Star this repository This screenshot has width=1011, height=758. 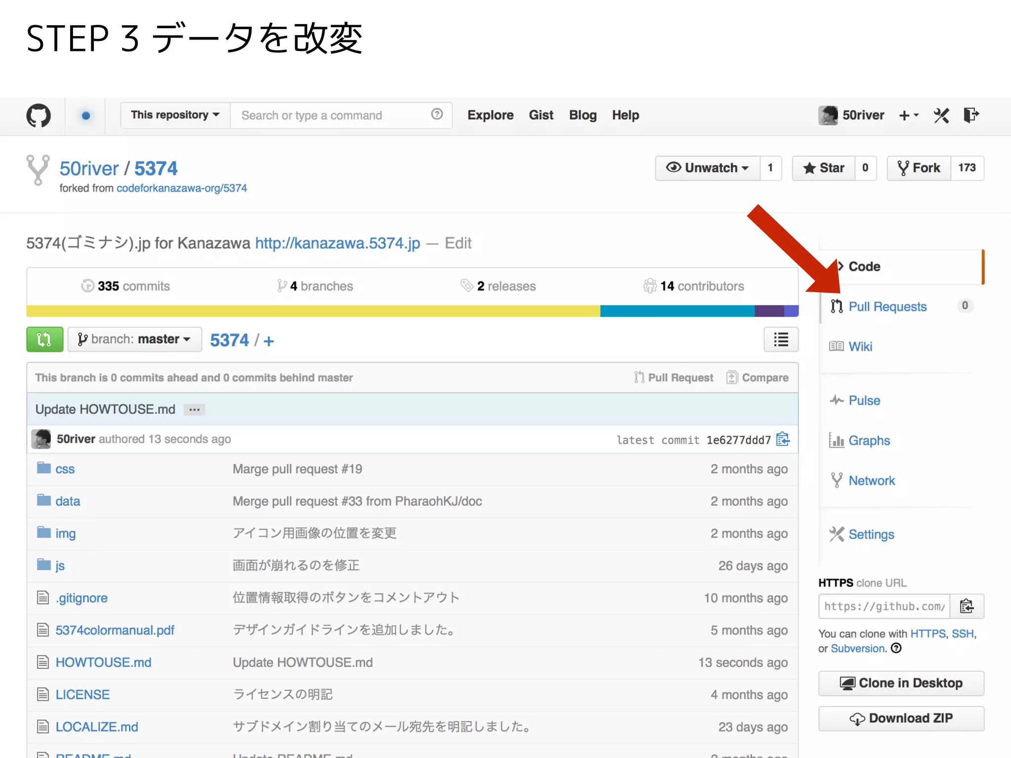coord(823,168)
